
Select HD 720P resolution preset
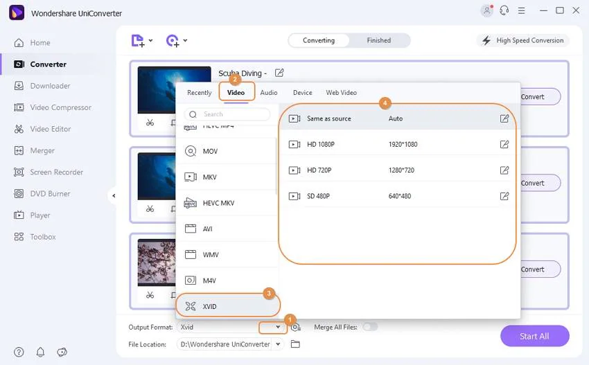pos(398,170)
